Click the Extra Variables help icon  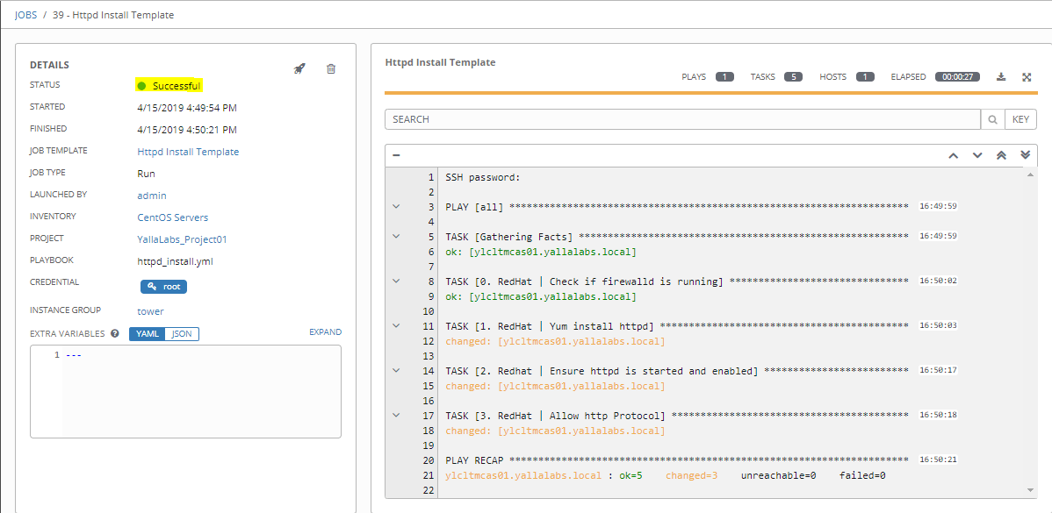point(115,333)
